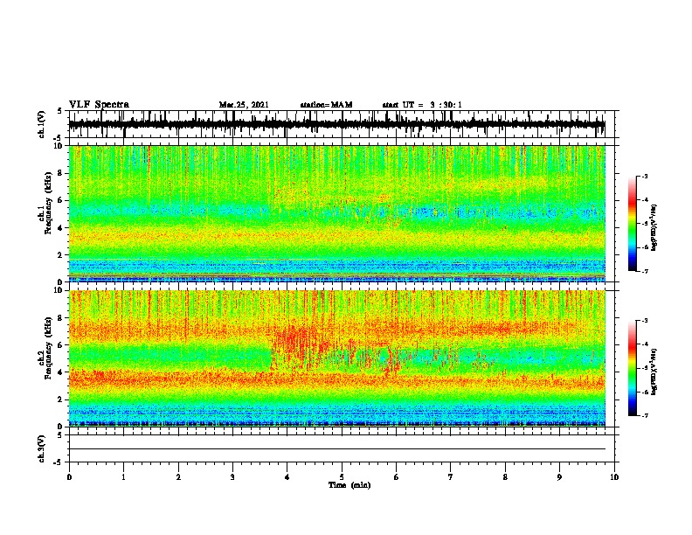Click the "VLF Spectra" plot title
The width and height of the screenshot is (692, 535).
pos(99,105)
